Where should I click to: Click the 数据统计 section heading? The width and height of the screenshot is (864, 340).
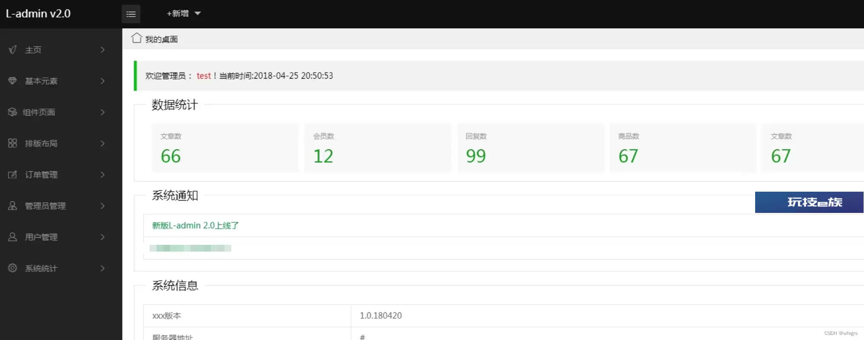175,105
